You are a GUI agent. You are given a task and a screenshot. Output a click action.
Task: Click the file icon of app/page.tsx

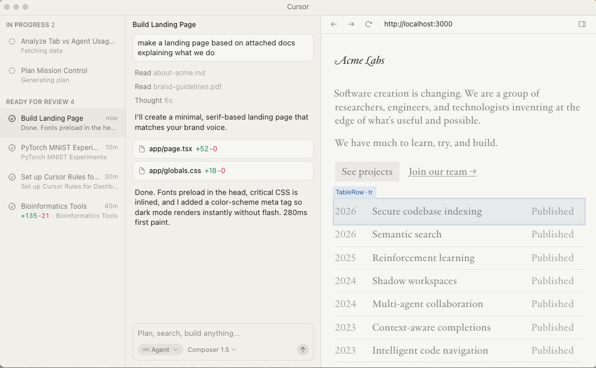point(142,149)
